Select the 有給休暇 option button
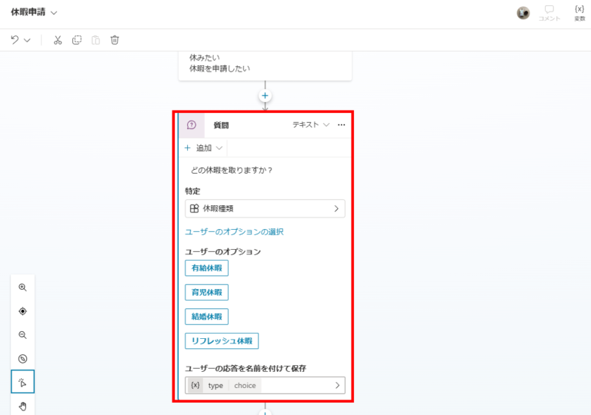Screen dimensions: 591x415 pos(206,268)
